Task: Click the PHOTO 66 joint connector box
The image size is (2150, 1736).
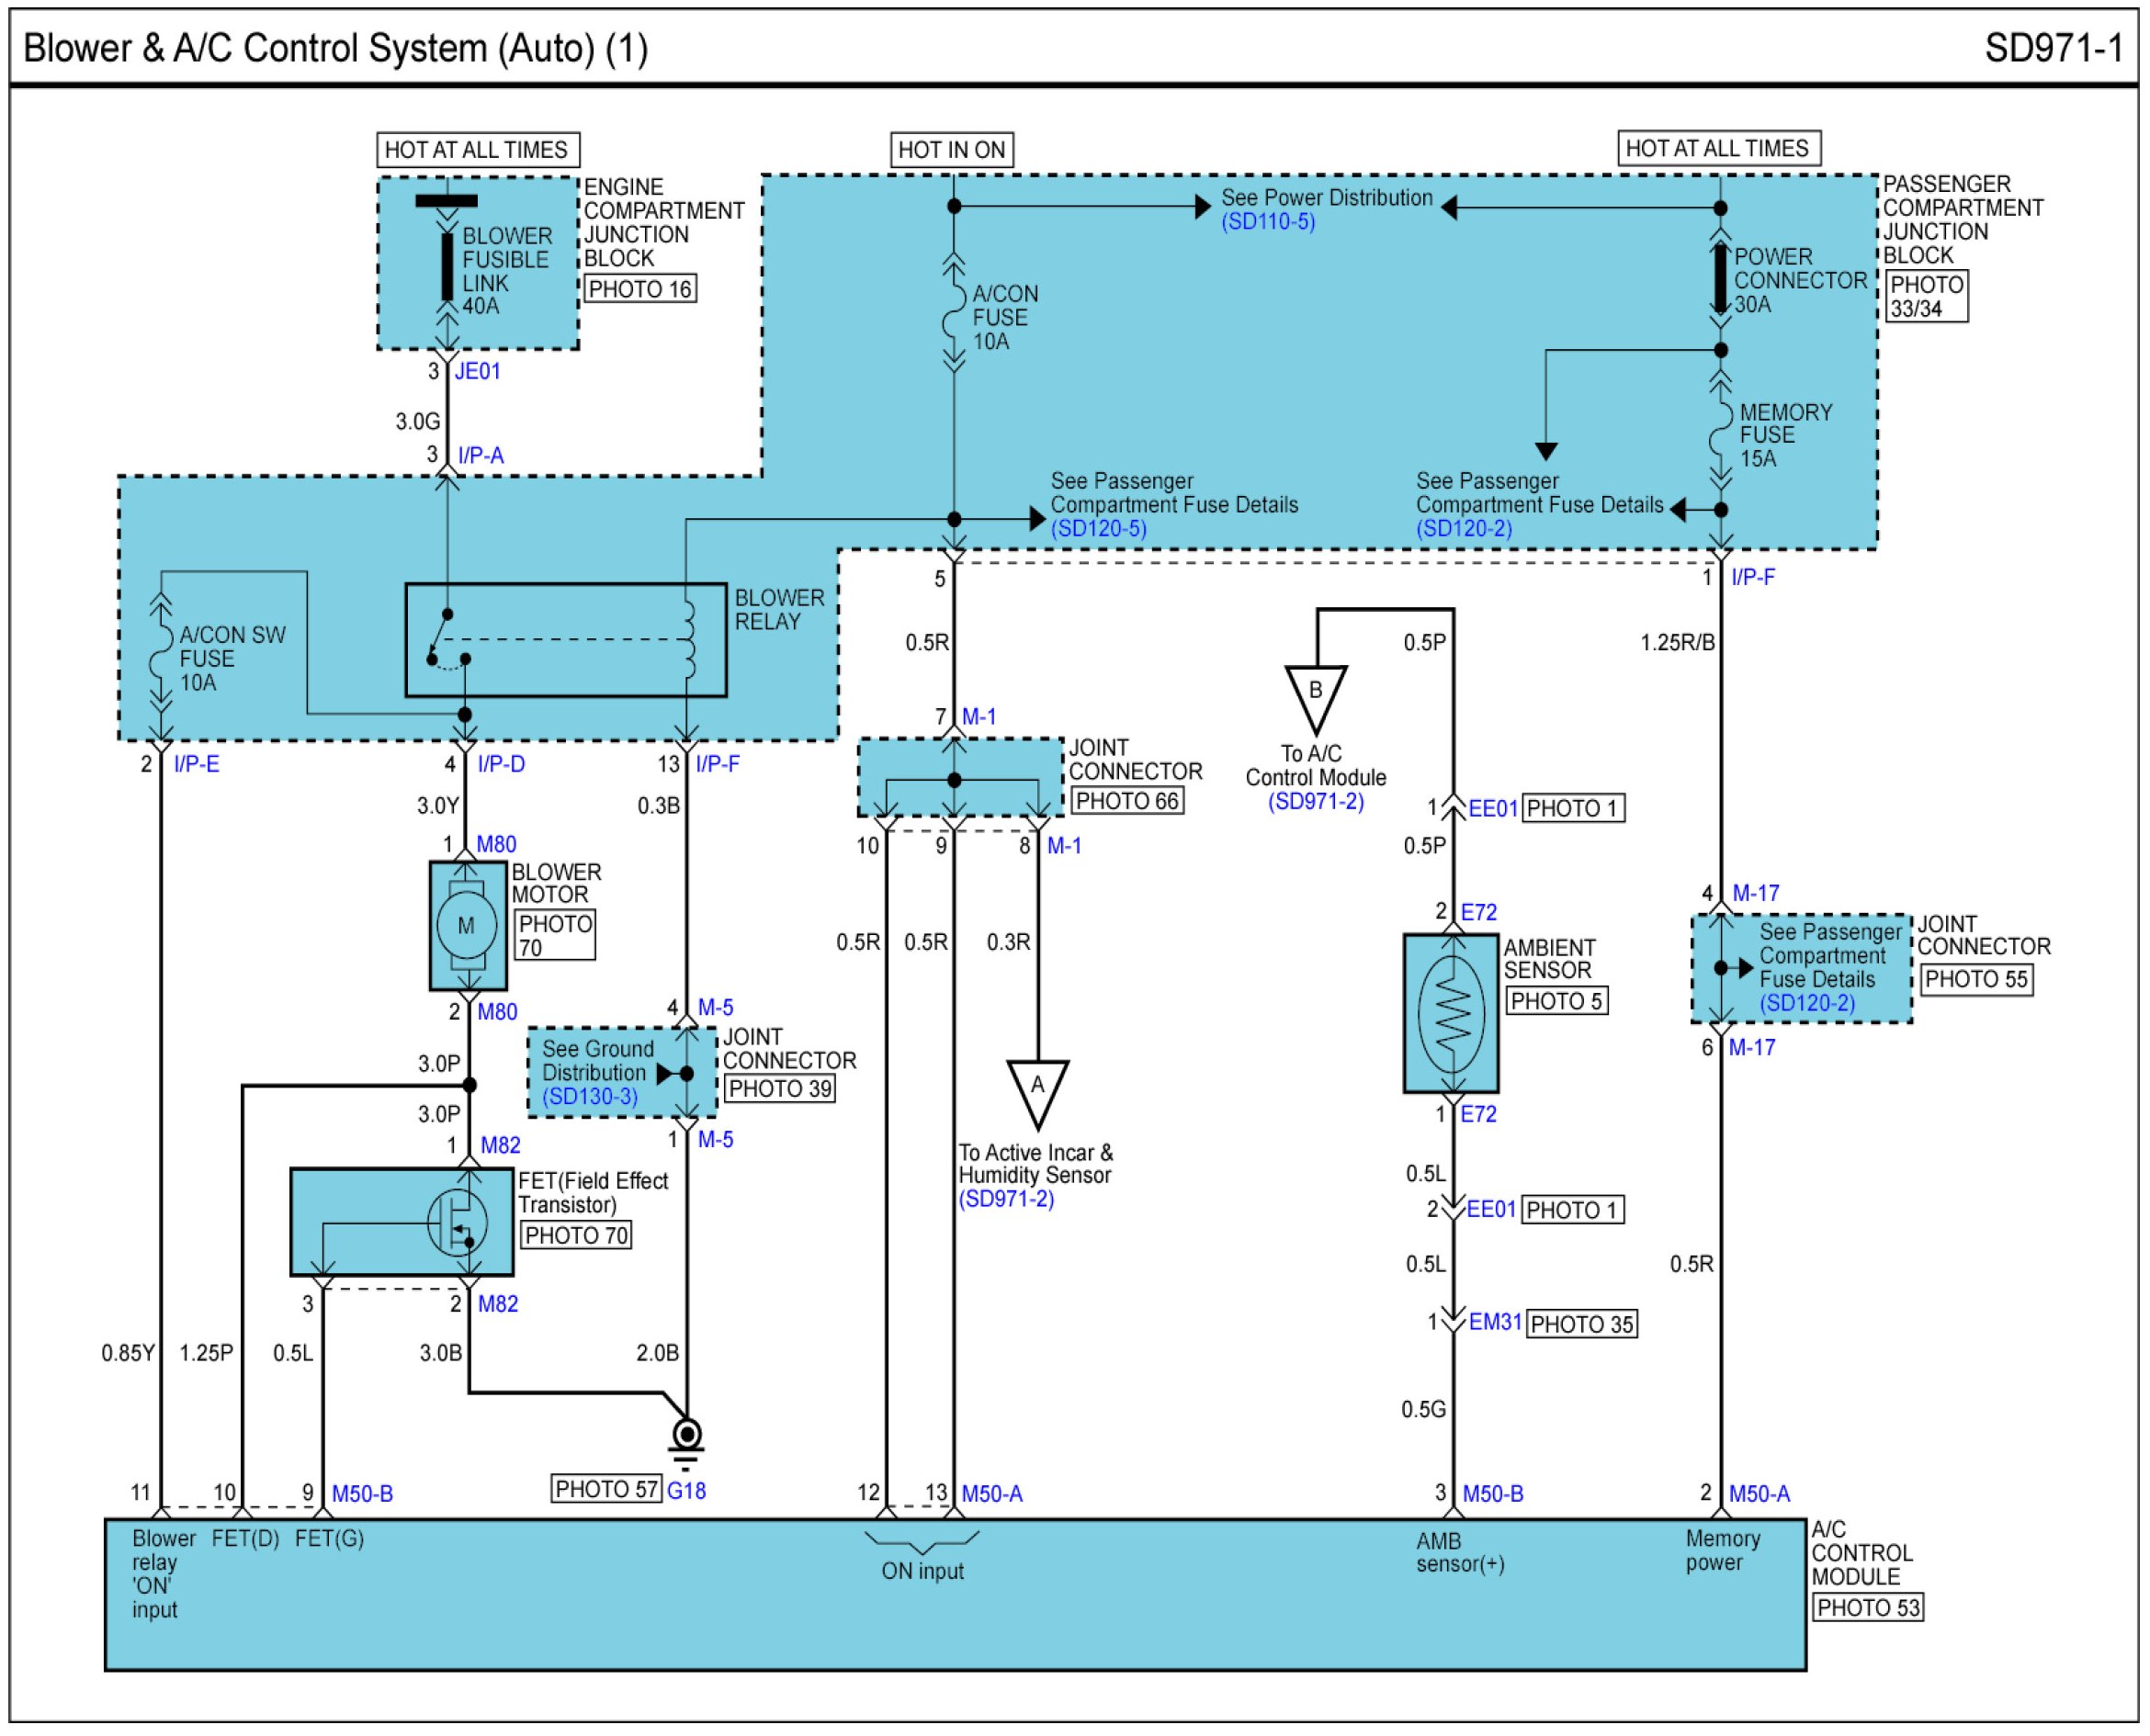Action: coord(1126,801)
